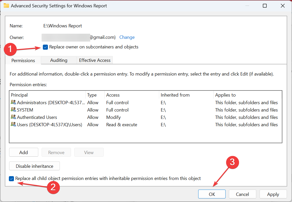Click Full control in SYSTEM row
This screenshot has height=202, width=292.
point(117,110)
